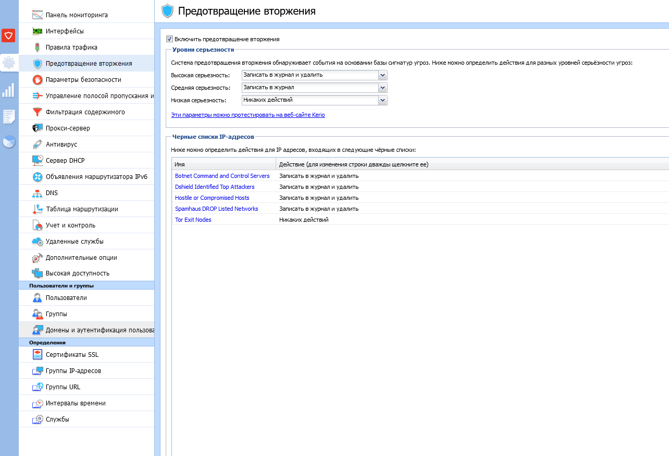Image resolution: width=669 pixels, height=456 pixels.
Task: Click the Высокая доступность icon
Action: pos(38,273)
